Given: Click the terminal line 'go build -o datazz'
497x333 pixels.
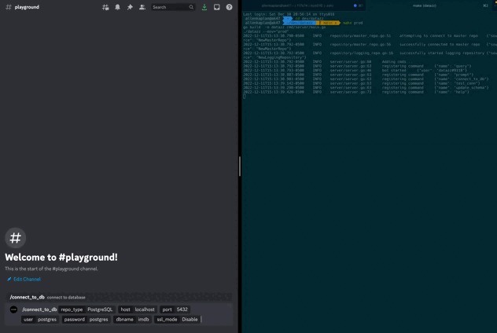Looking at the screenshot, I should click(x=285, y=27).
